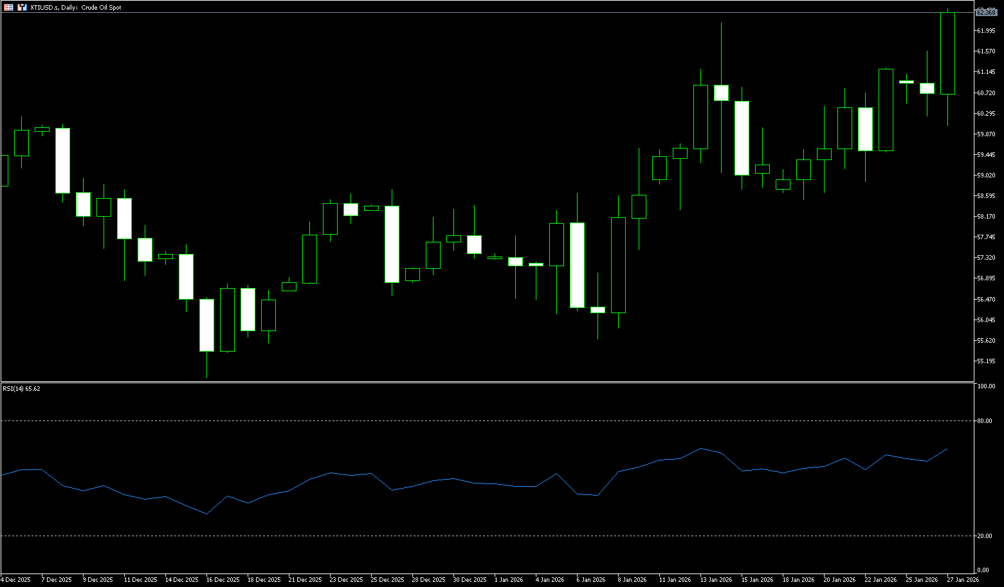The image size is (1004, 587).
Task: Click the 20.00 RSI level label
Action: click(984, 536)
